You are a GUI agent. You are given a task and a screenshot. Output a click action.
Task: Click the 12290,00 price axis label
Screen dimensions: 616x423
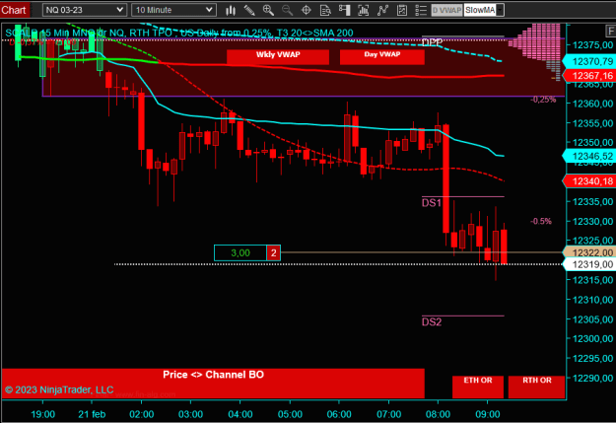point(592,378)
